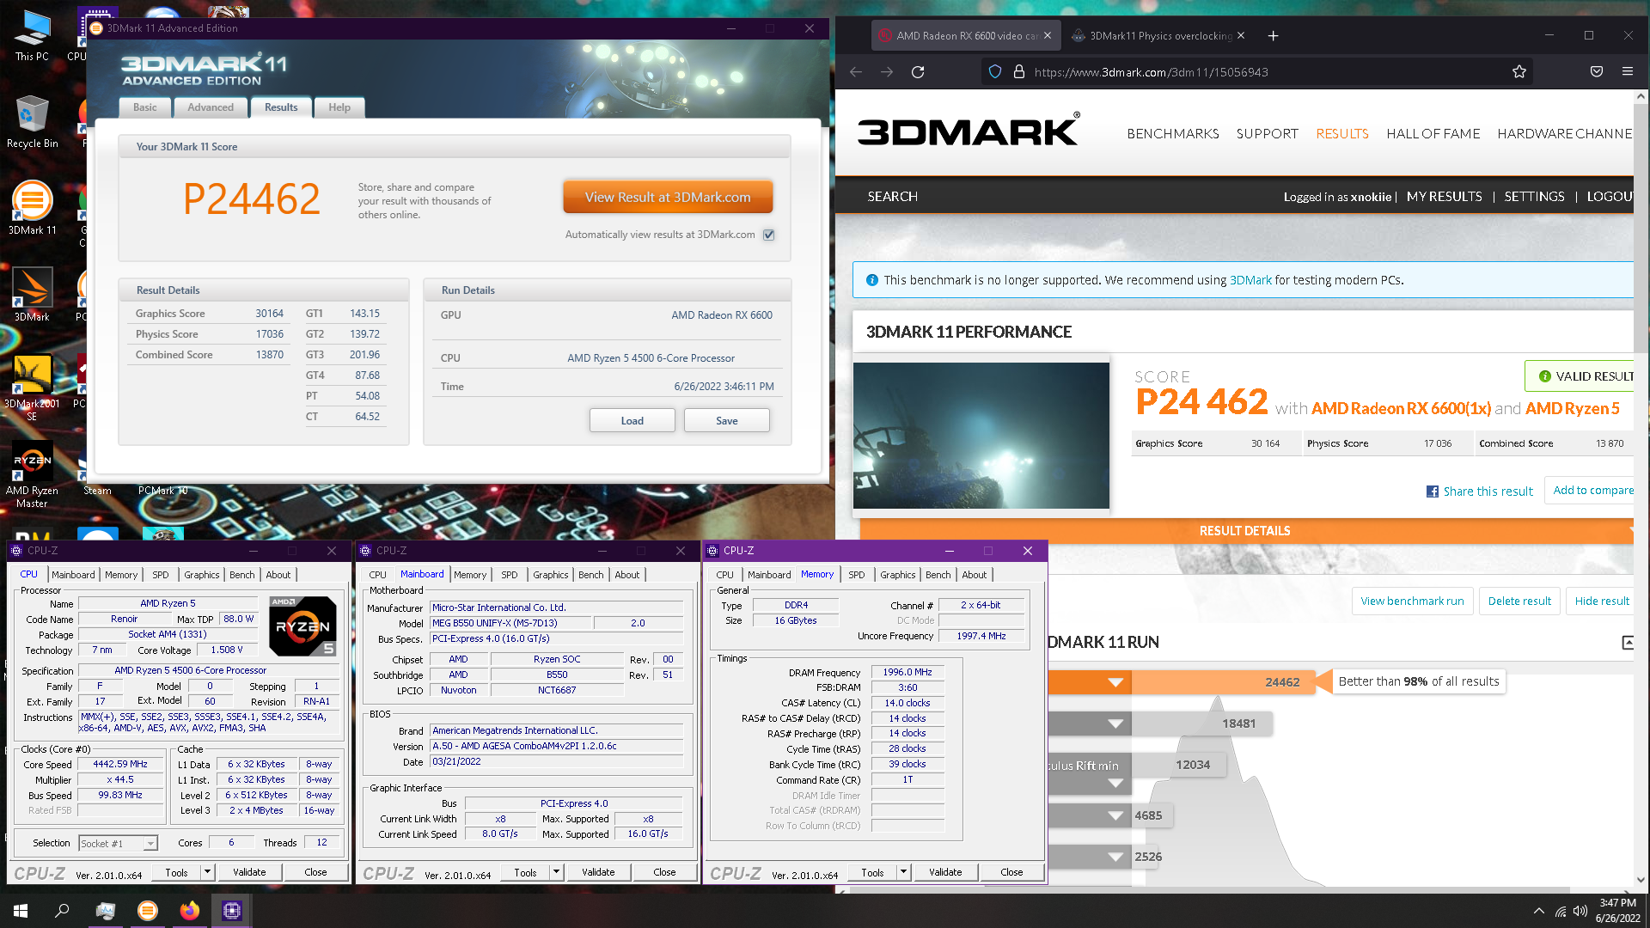The width and height of the screenshot is (1650, 928).
Task: Launch 3DMark2001 SE desktop shortcut
Action: coord(32,387)
